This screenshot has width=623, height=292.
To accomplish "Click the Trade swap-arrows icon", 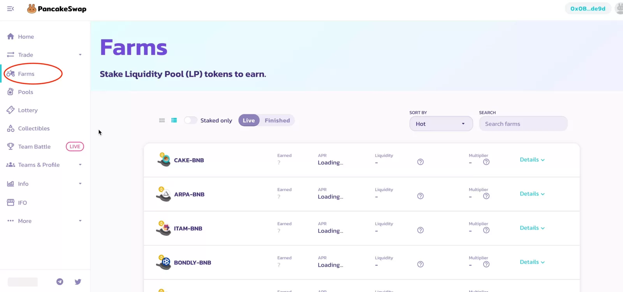I will coord(11,55).
